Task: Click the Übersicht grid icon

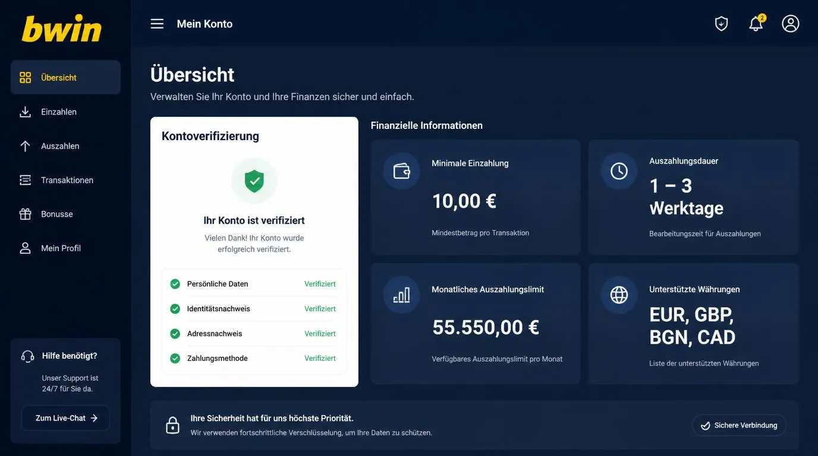Action: 25,78
